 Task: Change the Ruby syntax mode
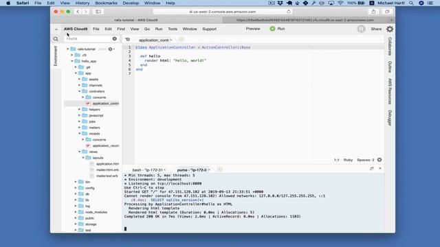[348, 160]
